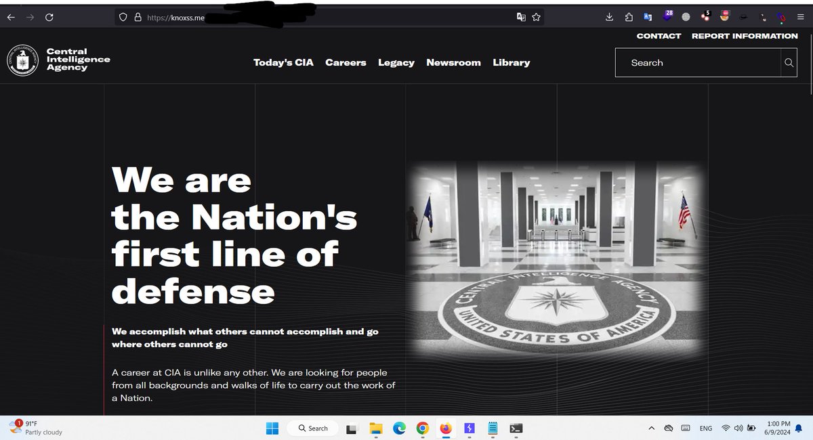
Task: Click the taskbar Search box
Action: point(312,428)
